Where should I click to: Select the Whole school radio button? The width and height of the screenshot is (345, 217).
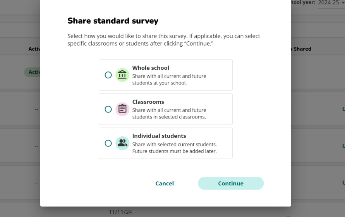[108, 75]
